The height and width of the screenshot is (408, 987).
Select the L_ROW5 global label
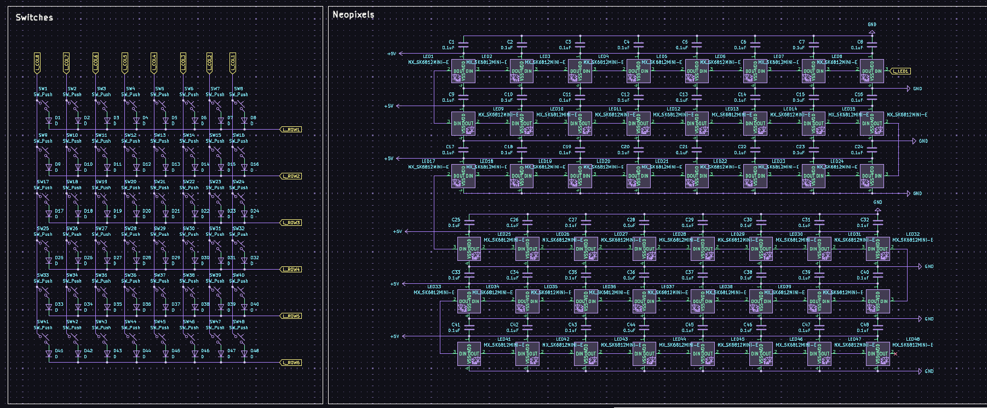291,316
